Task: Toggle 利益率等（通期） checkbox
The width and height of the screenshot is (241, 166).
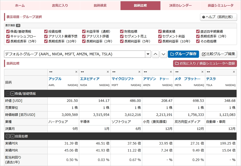Action: point(84,32)
